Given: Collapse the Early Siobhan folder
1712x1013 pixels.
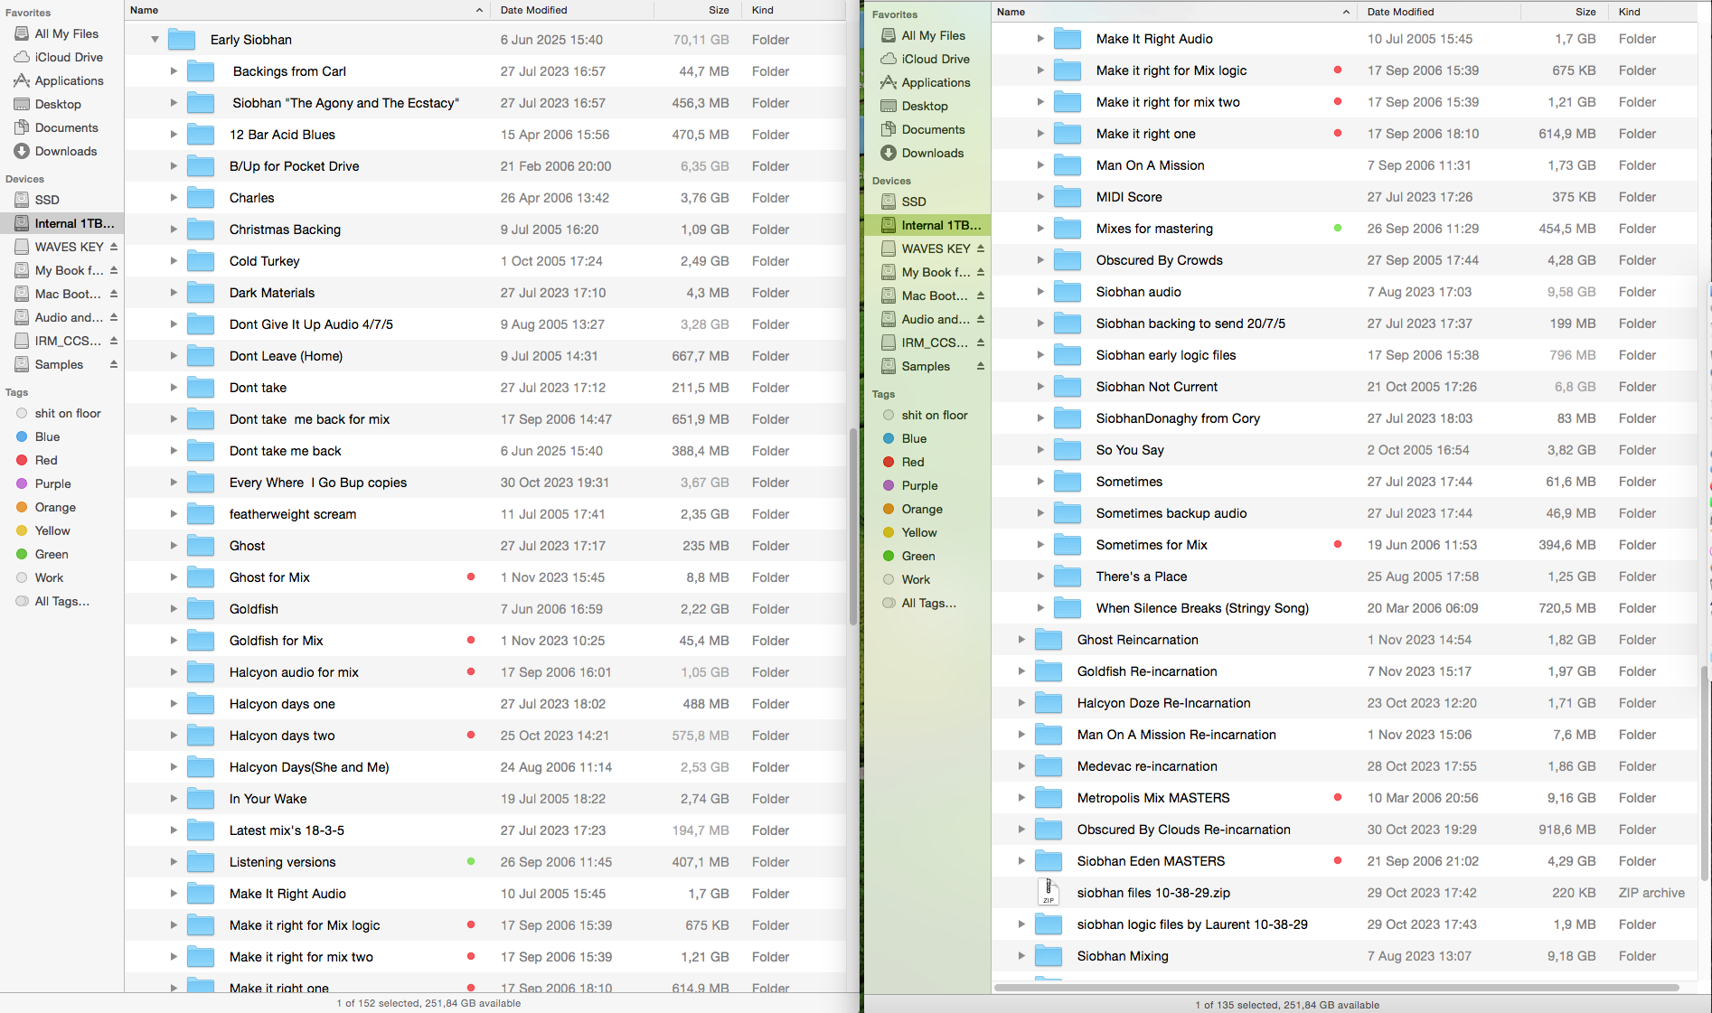Looking at the screenshot, I should [x=155, y=40].
